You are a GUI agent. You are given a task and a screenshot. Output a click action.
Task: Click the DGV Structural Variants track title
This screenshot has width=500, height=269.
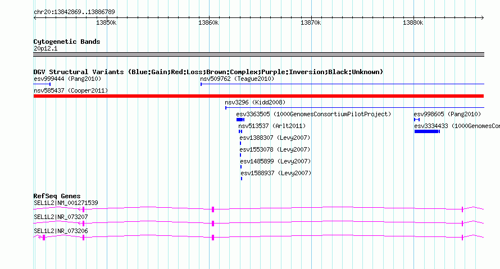click(208, 72)
